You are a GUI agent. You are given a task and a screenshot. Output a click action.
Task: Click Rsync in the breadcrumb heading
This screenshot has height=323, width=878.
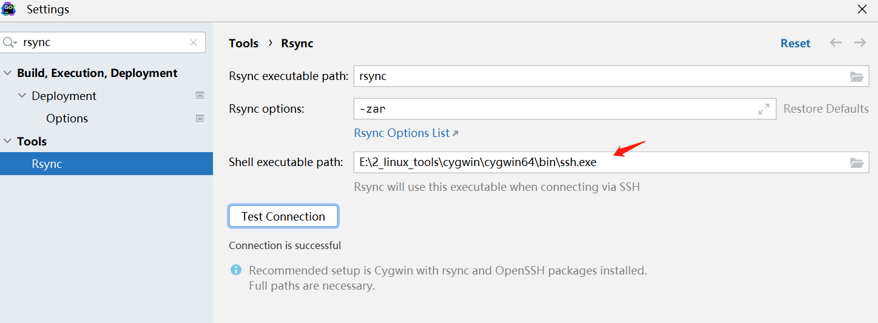pos(297,43)
